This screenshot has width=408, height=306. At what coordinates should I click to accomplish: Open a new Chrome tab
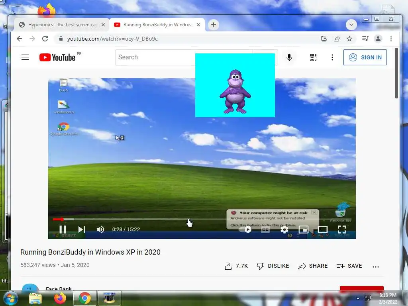[x=214, y=25]
